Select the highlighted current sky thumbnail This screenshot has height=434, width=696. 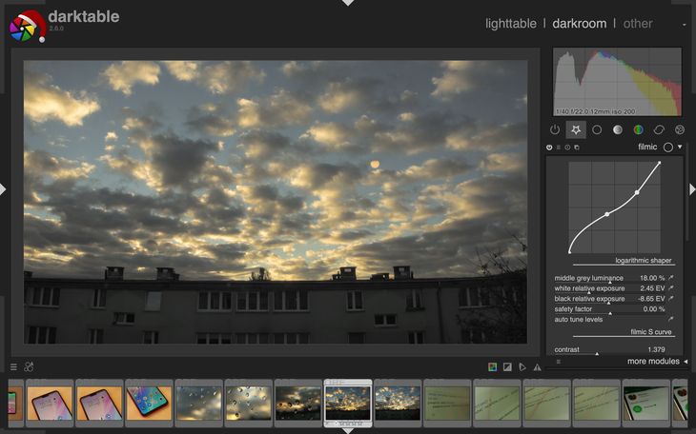point(348,403)
